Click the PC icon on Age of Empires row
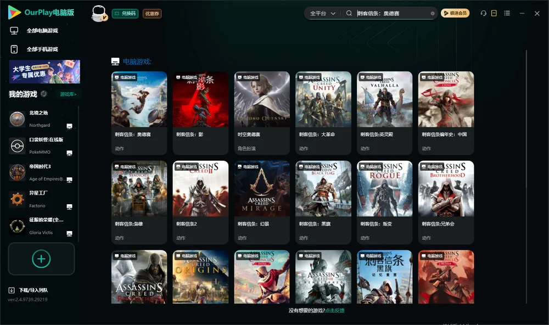The height and width of the screenshot is (325, 549). [69, 180]
